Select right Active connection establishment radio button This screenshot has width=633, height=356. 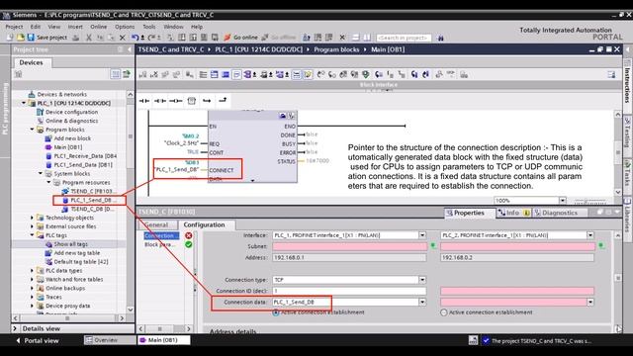pyautogui.click(x=444, y=312)
